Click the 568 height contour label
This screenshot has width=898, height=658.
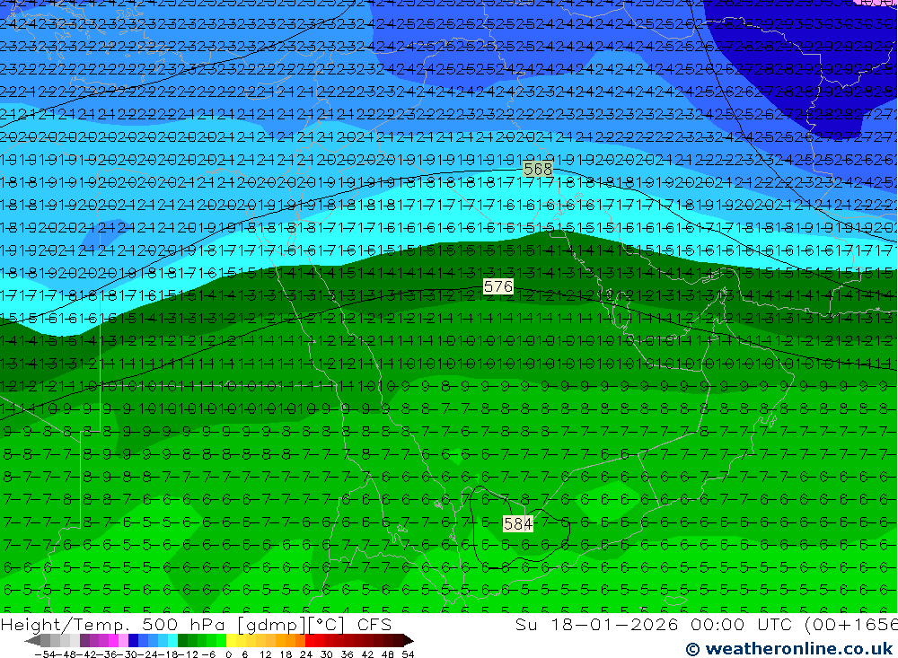coord(538,169)
